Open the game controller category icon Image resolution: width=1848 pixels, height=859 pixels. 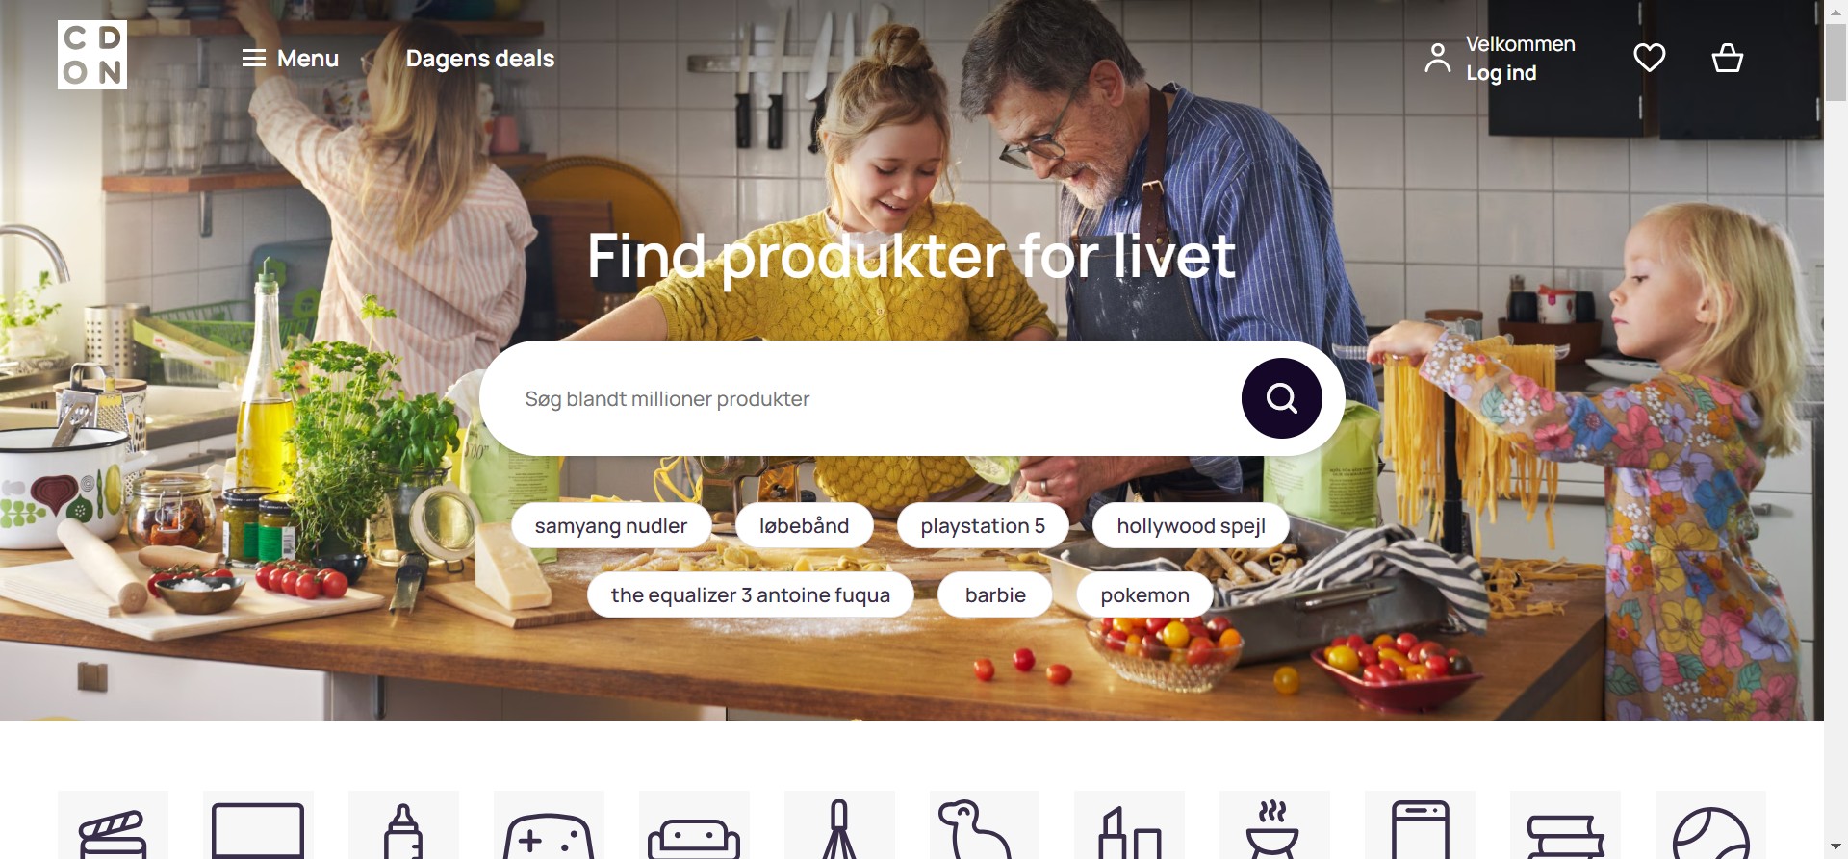click(x=549, y=825)
